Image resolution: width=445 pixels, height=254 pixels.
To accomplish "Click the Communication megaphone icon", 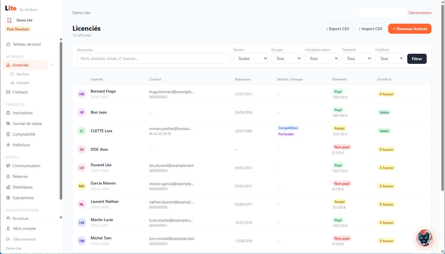I will point(8,166).
